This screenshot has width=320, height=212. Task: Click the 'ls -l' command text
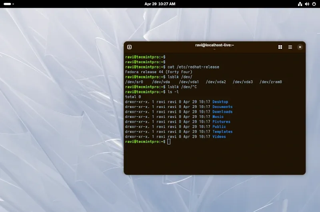click(x=173, y=92)
